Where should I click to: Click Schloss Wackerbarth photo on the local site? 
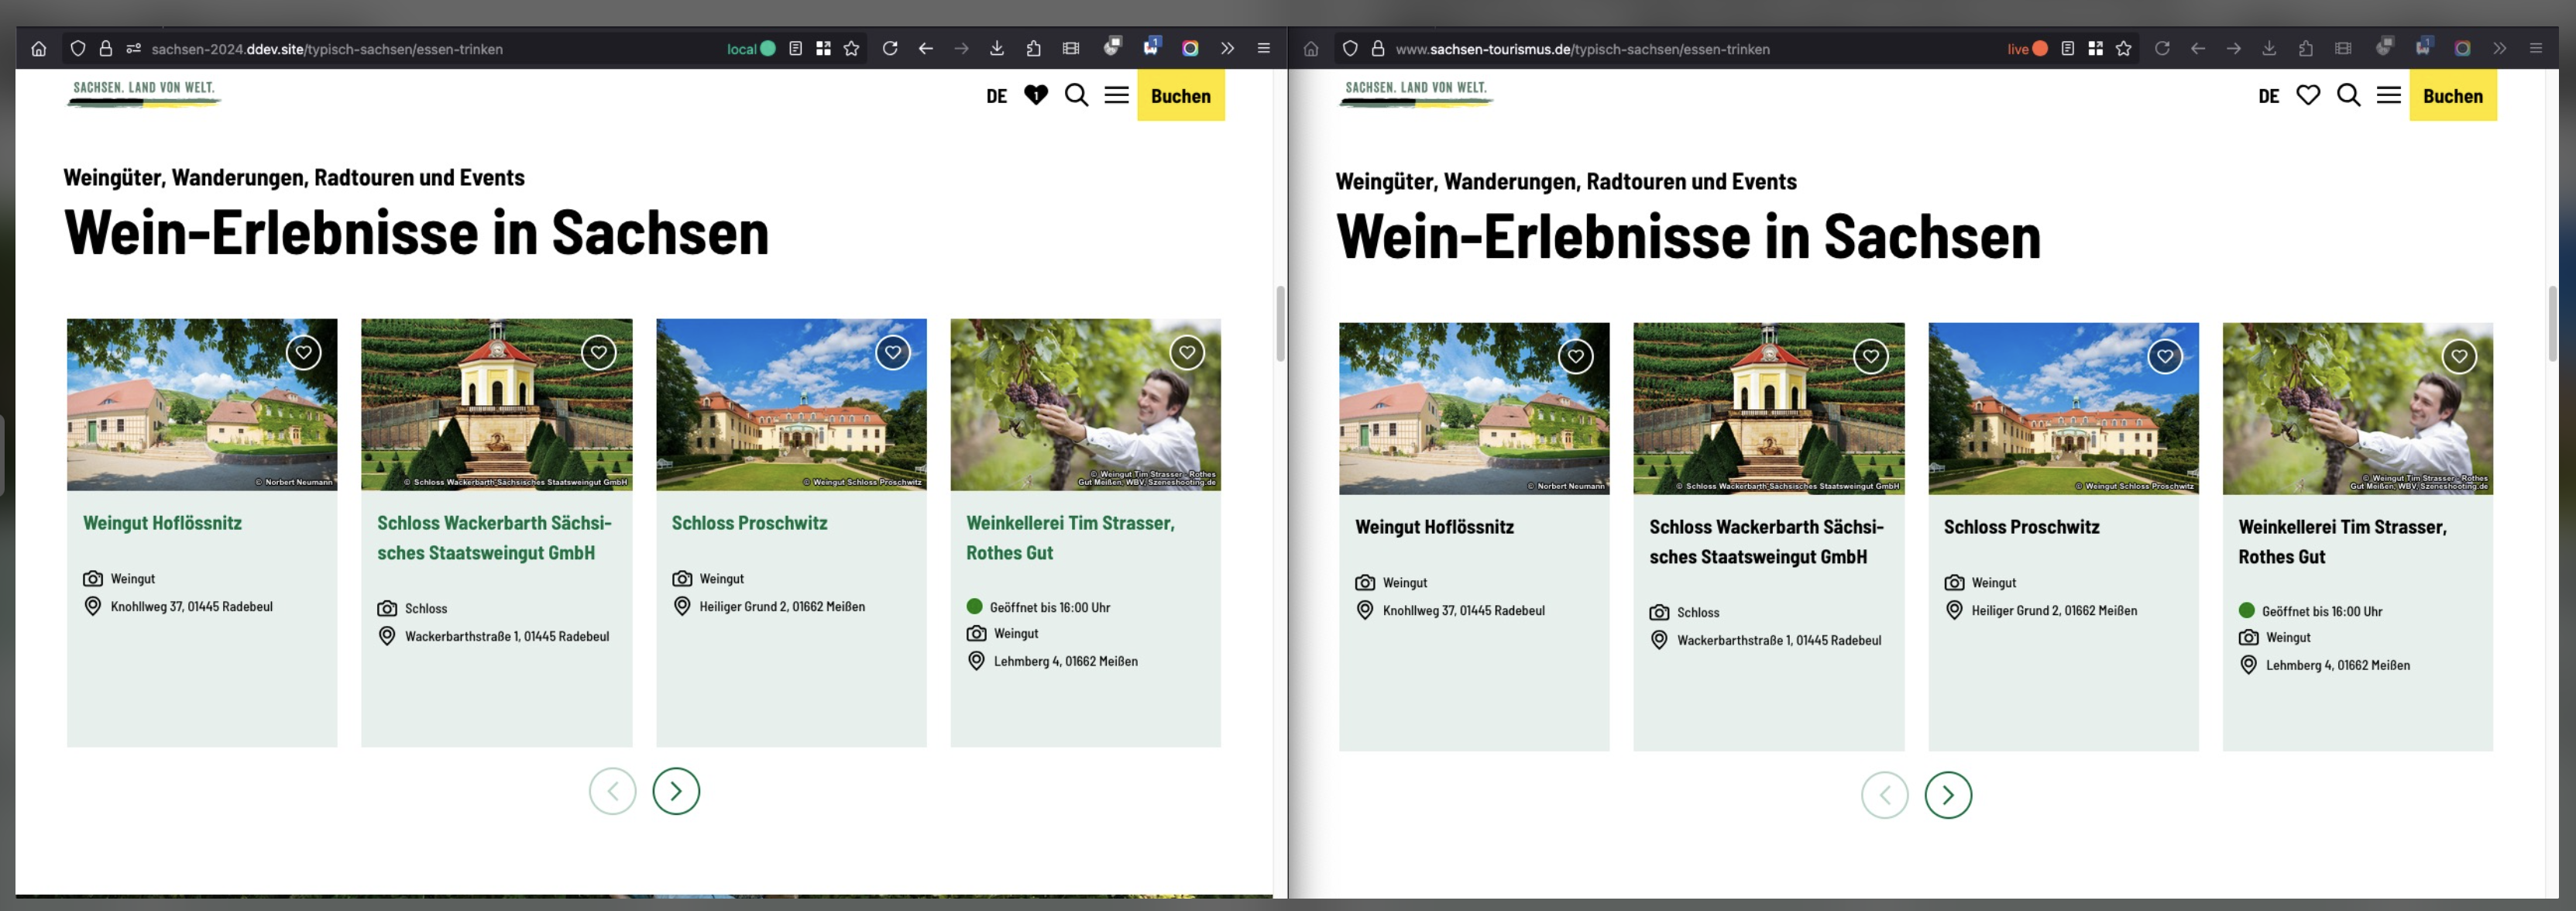point(497,405)
